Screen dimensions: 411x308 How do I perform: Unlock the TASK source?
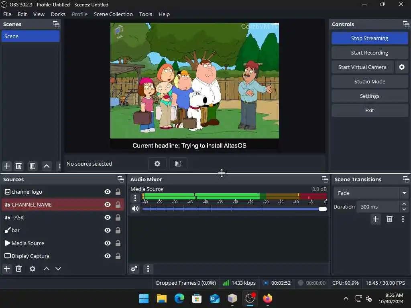pos(118,217)
